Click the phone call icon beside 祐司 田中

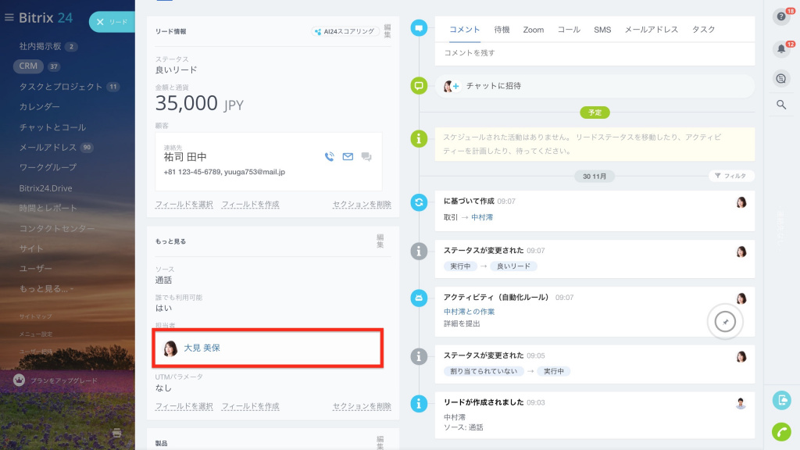[329, 156]
